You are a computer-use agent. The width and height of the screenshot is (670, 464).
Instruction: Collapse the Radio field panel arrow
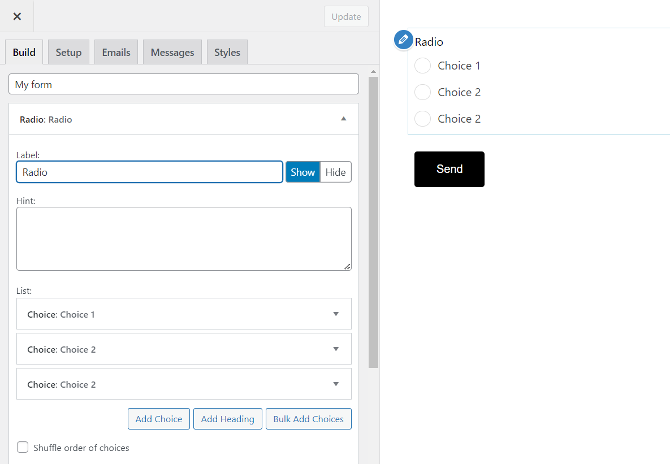(343, 119)
